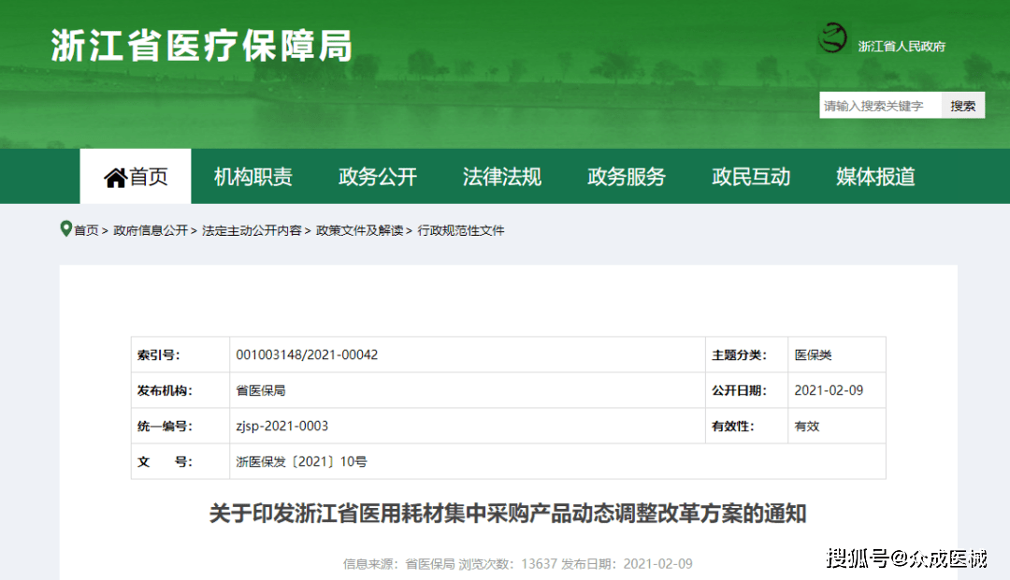The image size is (1010, 580).
Task: Click the 公开日期 label cell
Action: point(746,390)
